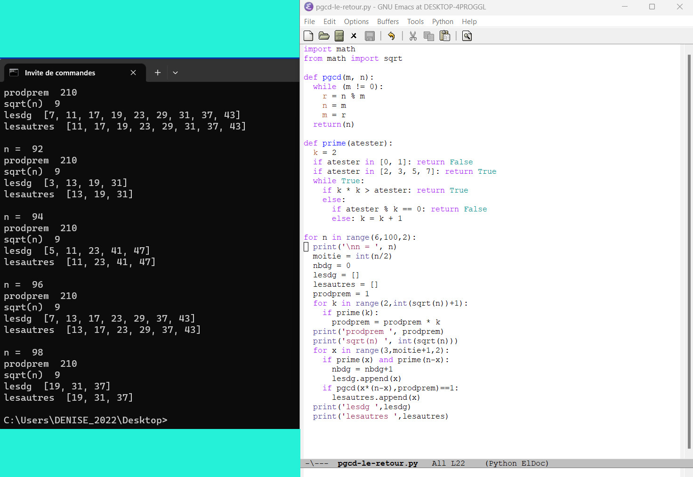This screenshot has height=477, width=693.
Task: Open the directory cabinet icon
Action: click(x=339, y=36)
